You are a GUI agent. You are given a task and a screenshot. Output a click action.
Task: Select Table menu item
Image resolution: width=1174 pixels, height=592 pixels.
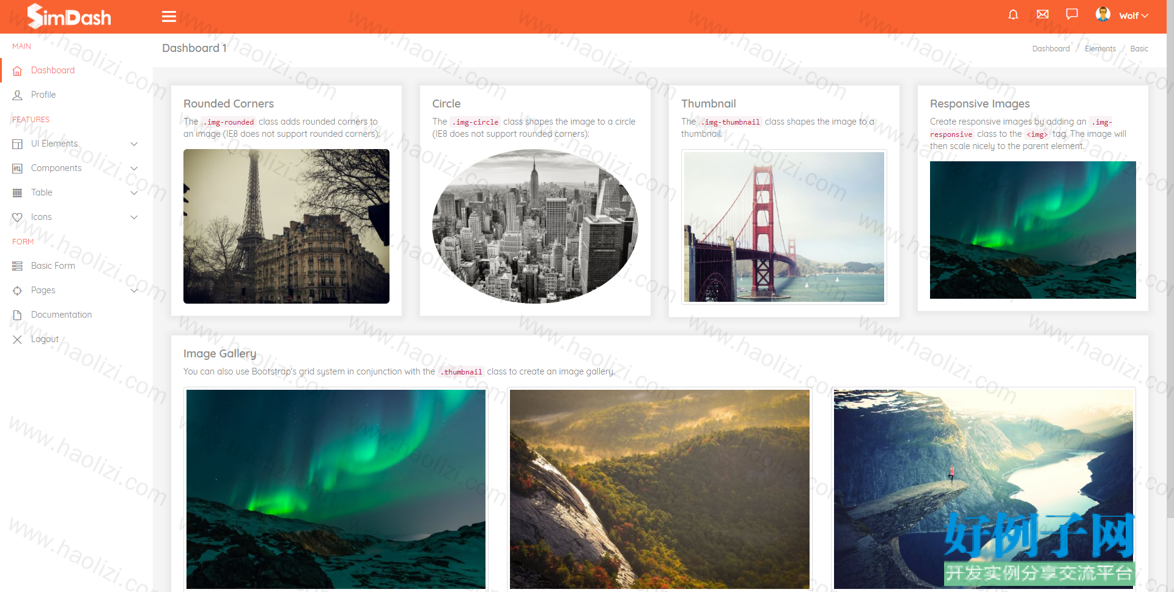click(x=42, y=192)
